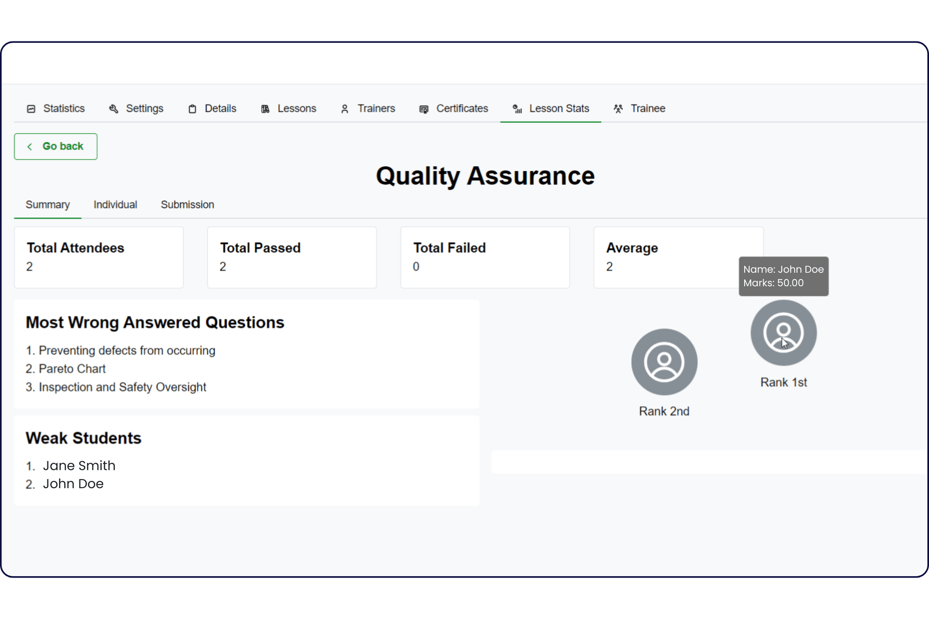Open the Trainee tab label
The height and width of the screenshot is (619, 929).
(x=648, y=109)
